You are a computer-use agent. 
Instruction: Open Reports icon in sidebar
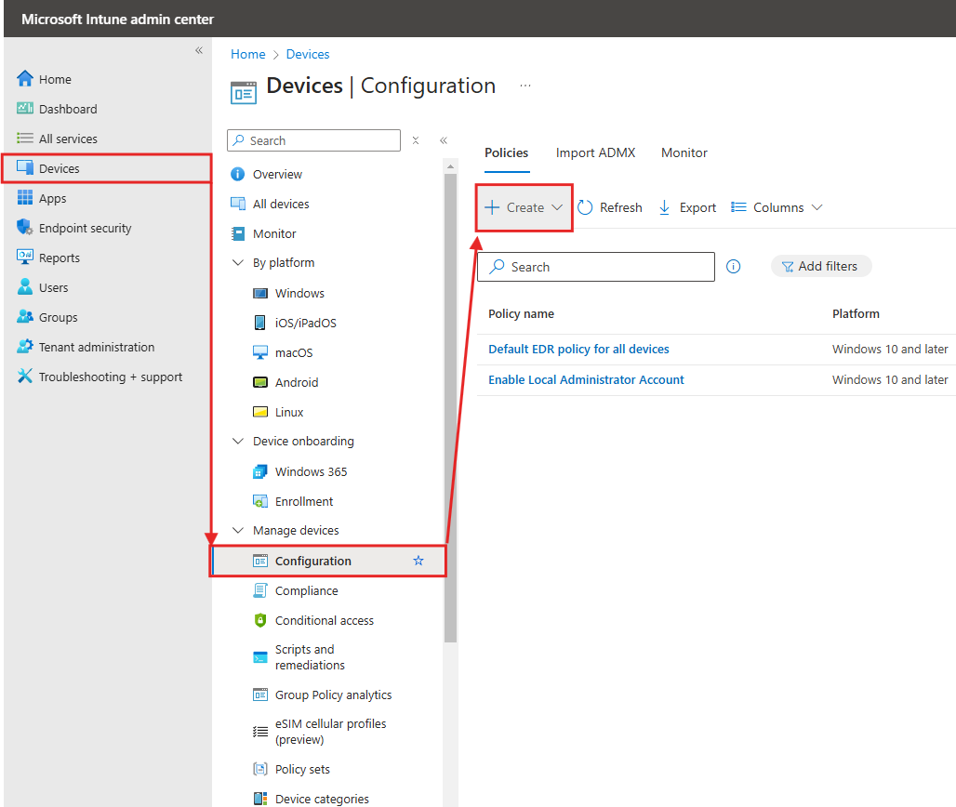(25, 258)
